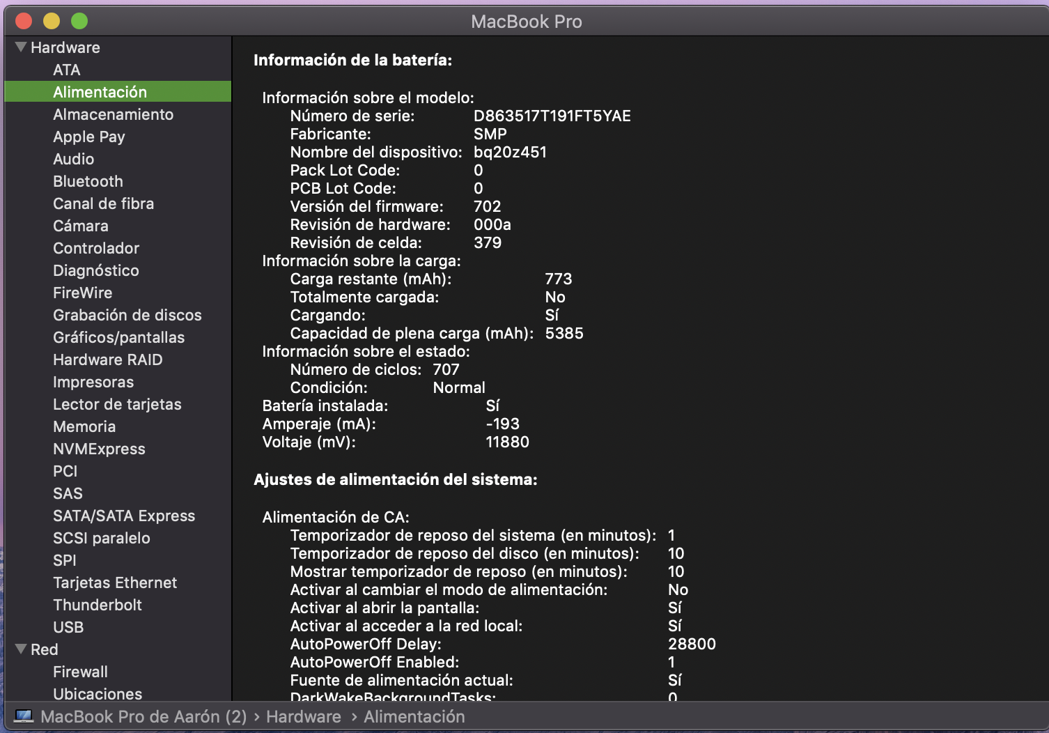Viewport: 1049px width, 733px height.
Task: Click the Alimentación de CA label
Action: coord(336,517)
